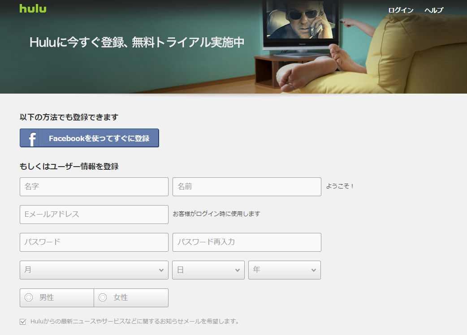
Task: Open the ヘルプ link
Action: coord(434,10)
